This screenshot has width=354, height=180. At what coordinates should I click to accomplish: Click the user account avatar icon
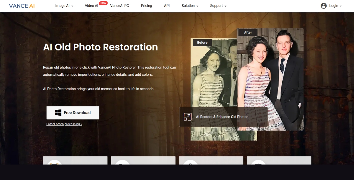coord(324,6)
